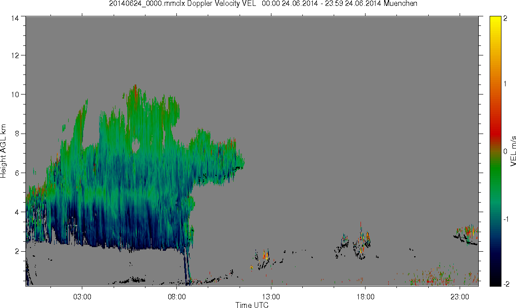Viewport: 516px width, 308px height.
Task: Click the cloud echo near 23:00
Action: 466,235
